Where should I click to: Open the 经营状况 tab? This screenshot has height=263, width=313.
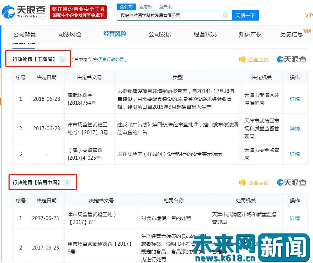click(x=205, y=34)
